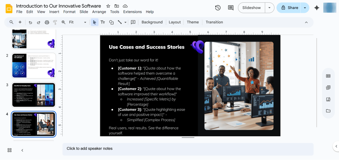
Task: Open the Gemini sparkle icon
Action: pos(316,8)
